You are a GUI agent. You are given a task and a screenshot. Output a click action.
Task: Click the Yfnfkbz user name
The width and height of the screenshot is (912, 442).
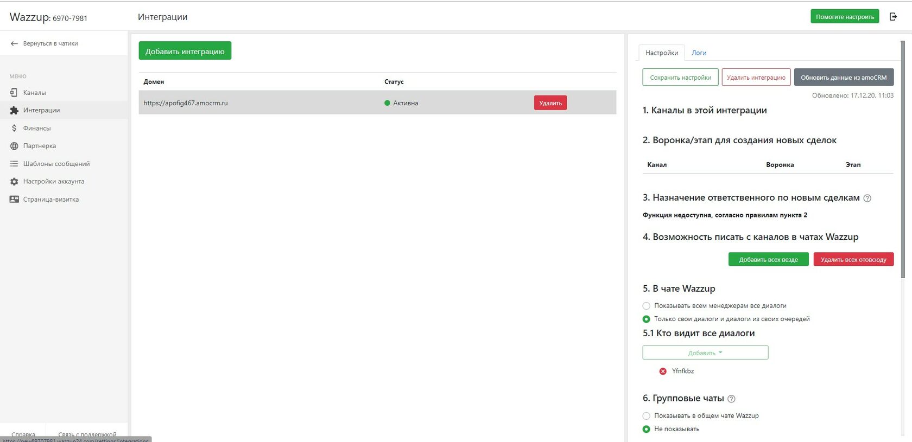[683, 371]
